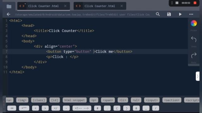Insert the [id] attribute snippet
The width and height of the screenshot is (202, 113).
[x=55, y=100]
